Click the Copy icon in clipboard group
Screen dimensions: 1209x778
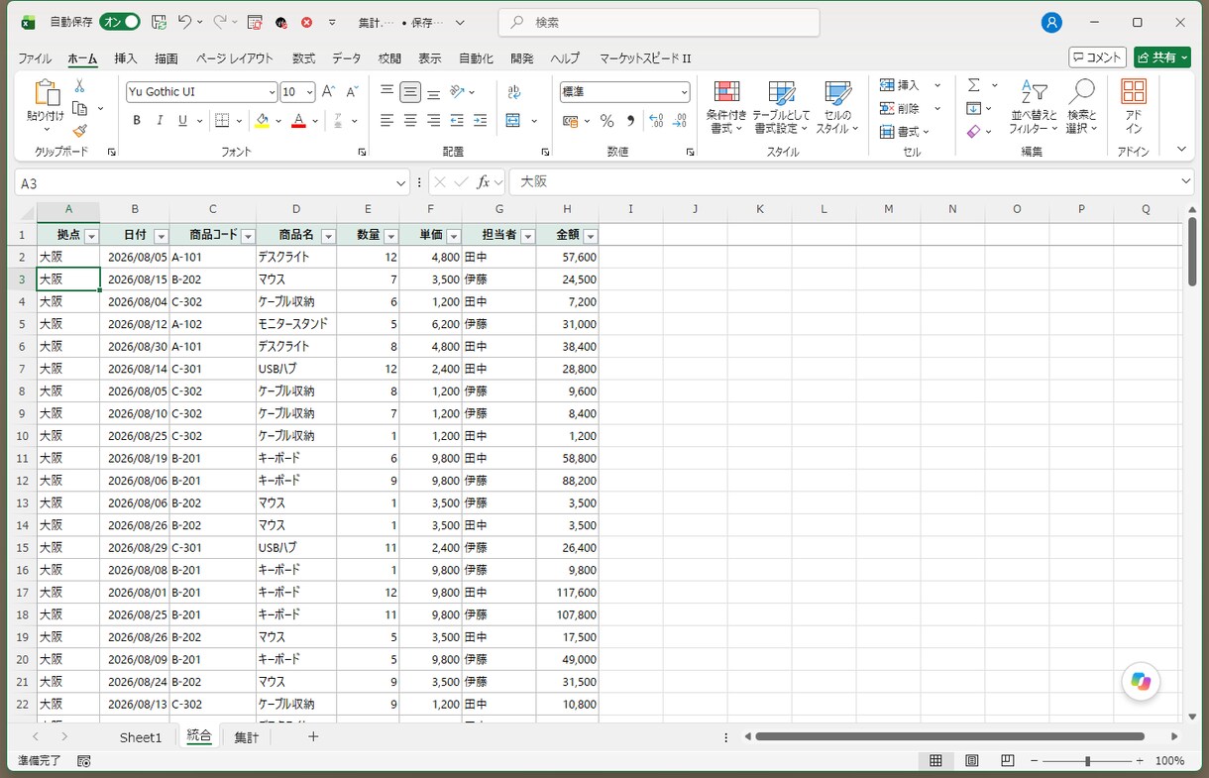pyautogui.click(x=79, y=108)
